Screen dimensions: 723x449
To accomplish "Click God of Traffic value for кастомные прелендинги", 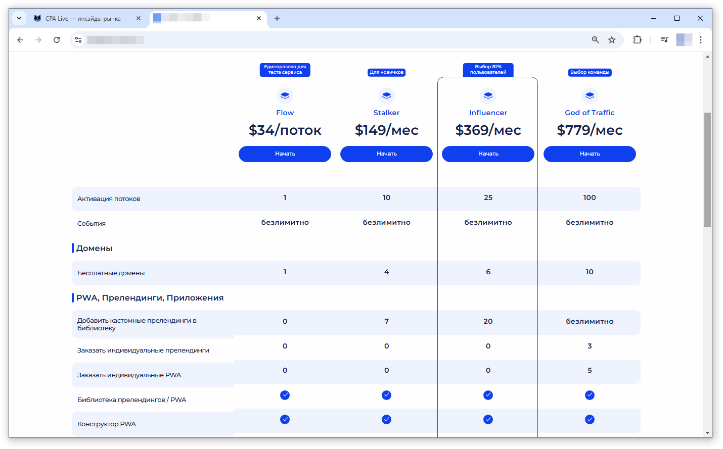I will click(x=590, y=321).
